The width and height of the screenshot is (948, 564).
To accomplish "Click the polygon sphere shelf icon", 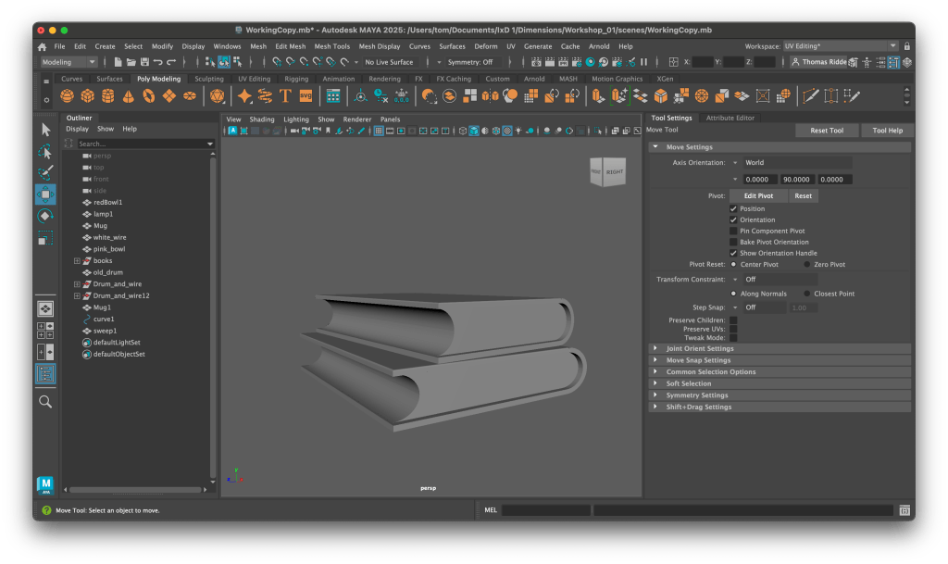I will coord(68,96).
